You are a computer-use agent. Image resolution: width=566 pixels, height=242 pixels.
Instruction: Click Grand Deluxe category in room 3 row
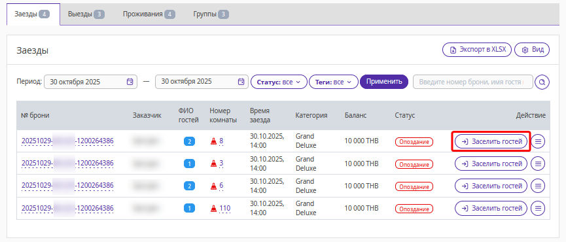point(306,164)
